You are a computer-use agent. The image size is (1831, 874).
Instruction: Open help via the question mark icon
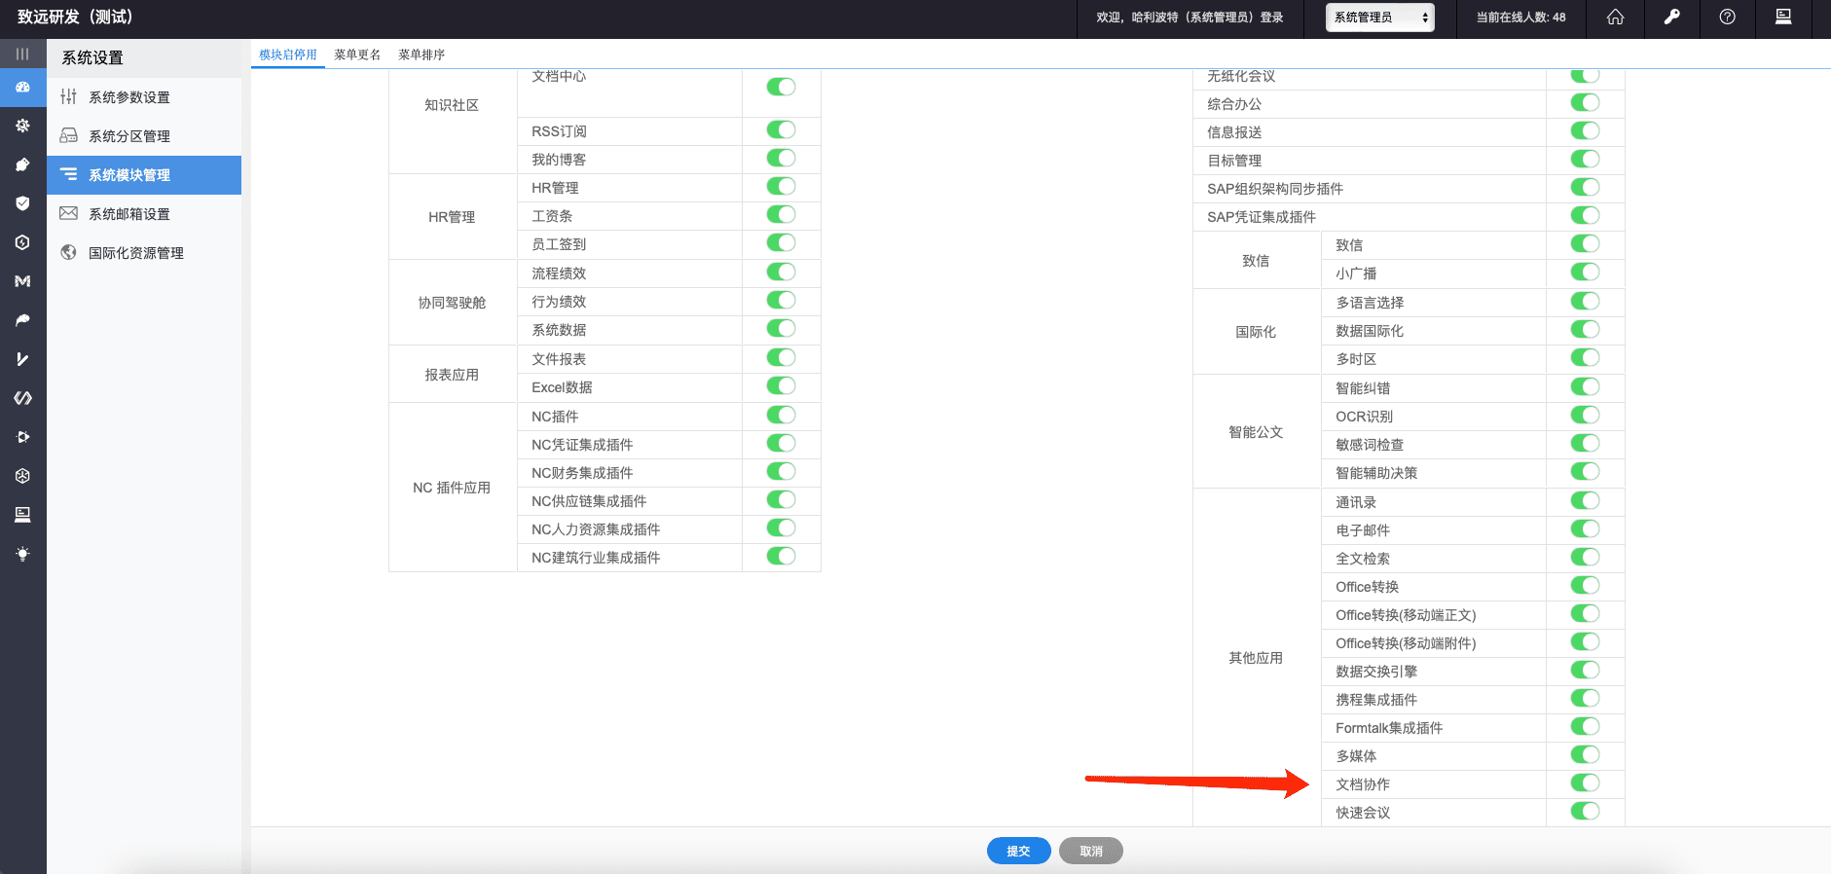tap(1727, 17)
